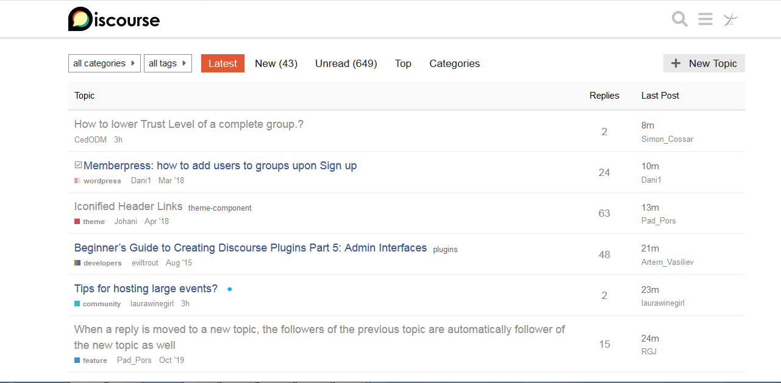Open the Iconified Header Links topic
This screenshot has height=383, width=781.
(128, 206)
